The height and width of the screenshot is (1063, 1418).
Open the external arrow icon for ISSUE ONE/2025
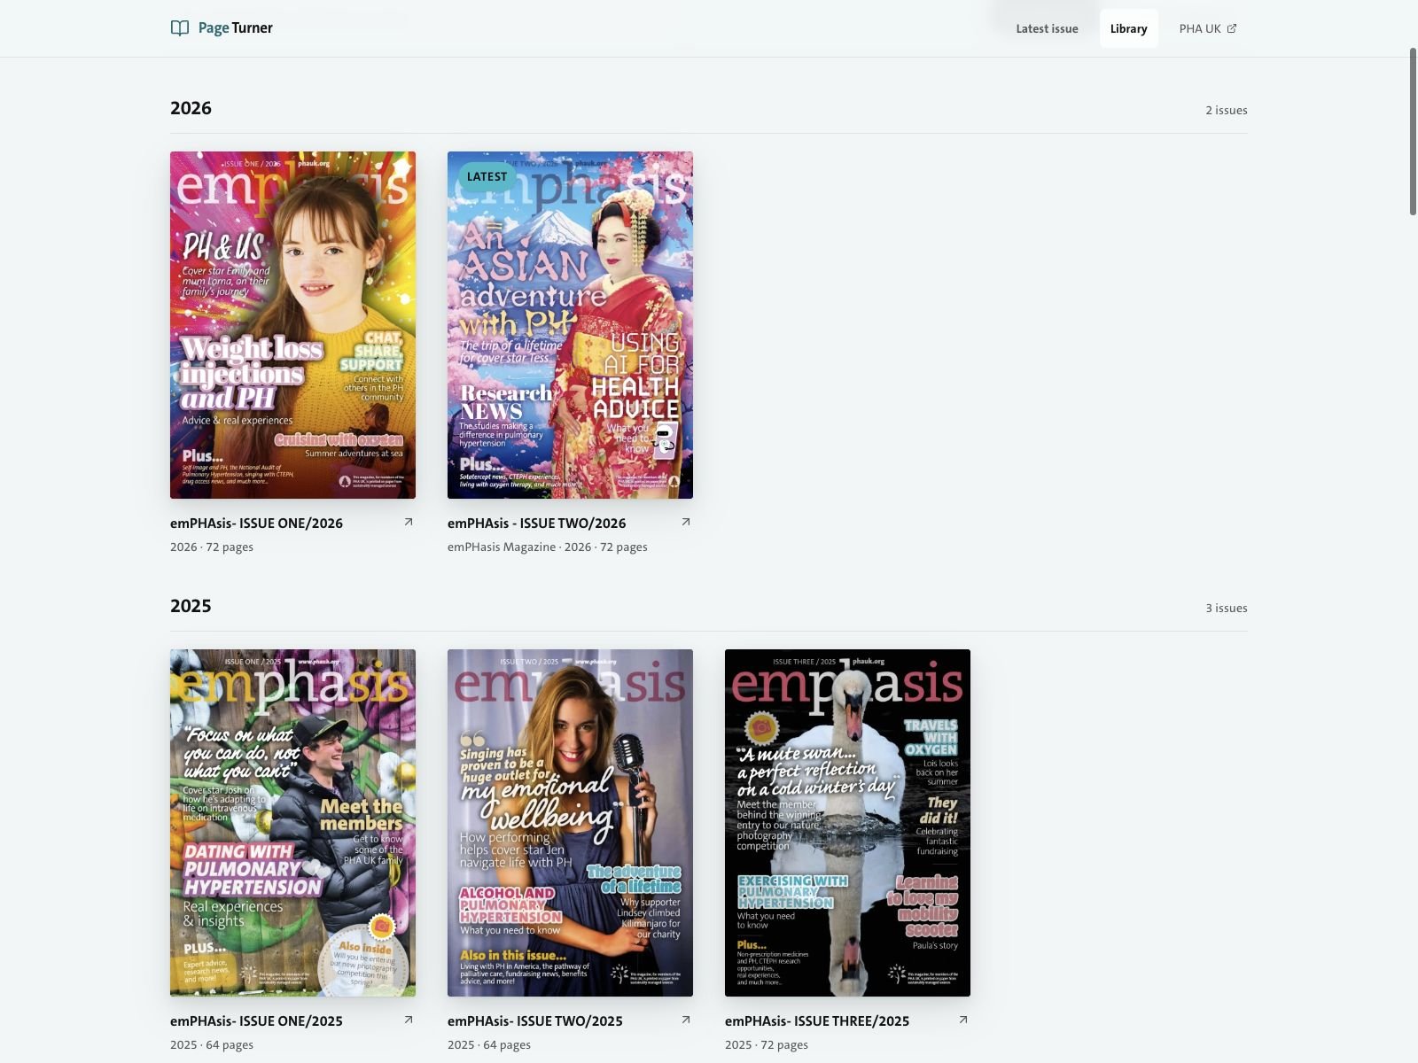click(409, 1020)
